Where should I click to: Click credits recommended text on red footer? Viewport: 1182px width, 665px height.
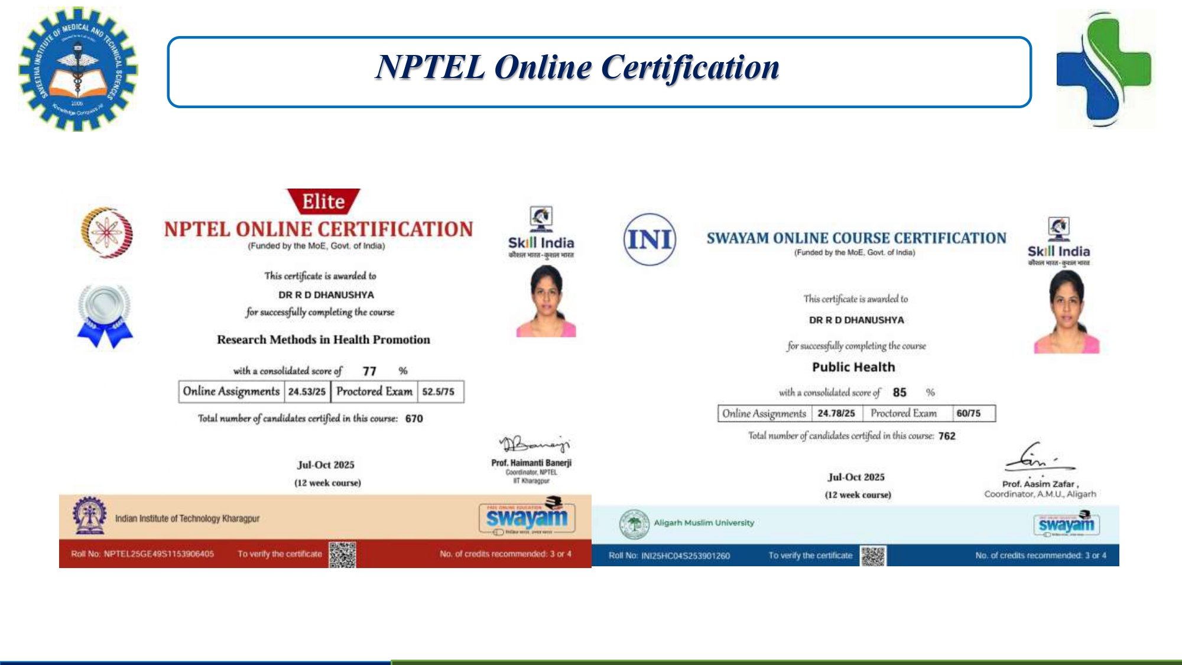(x=505, y=554)
